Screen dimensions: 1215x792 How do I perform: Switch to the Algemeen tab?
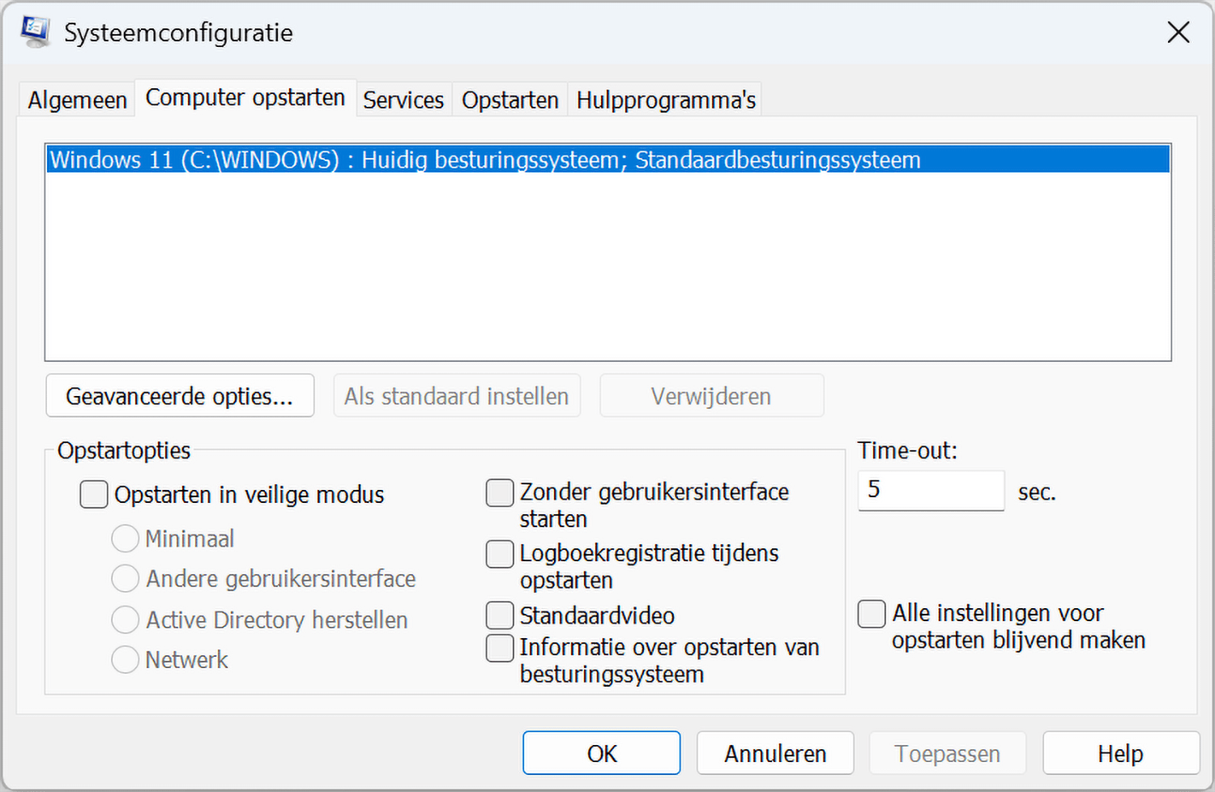point(77,100)
